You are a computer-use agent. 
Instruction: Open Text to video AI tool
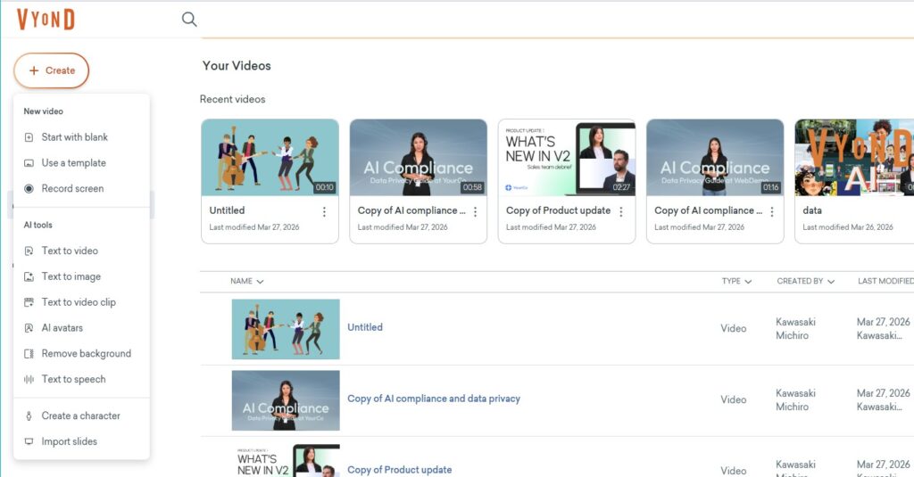[x=70, y=251]
